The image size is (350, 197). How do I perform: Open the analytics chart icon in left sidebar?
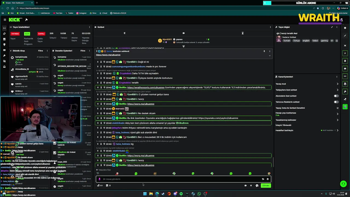4,39
